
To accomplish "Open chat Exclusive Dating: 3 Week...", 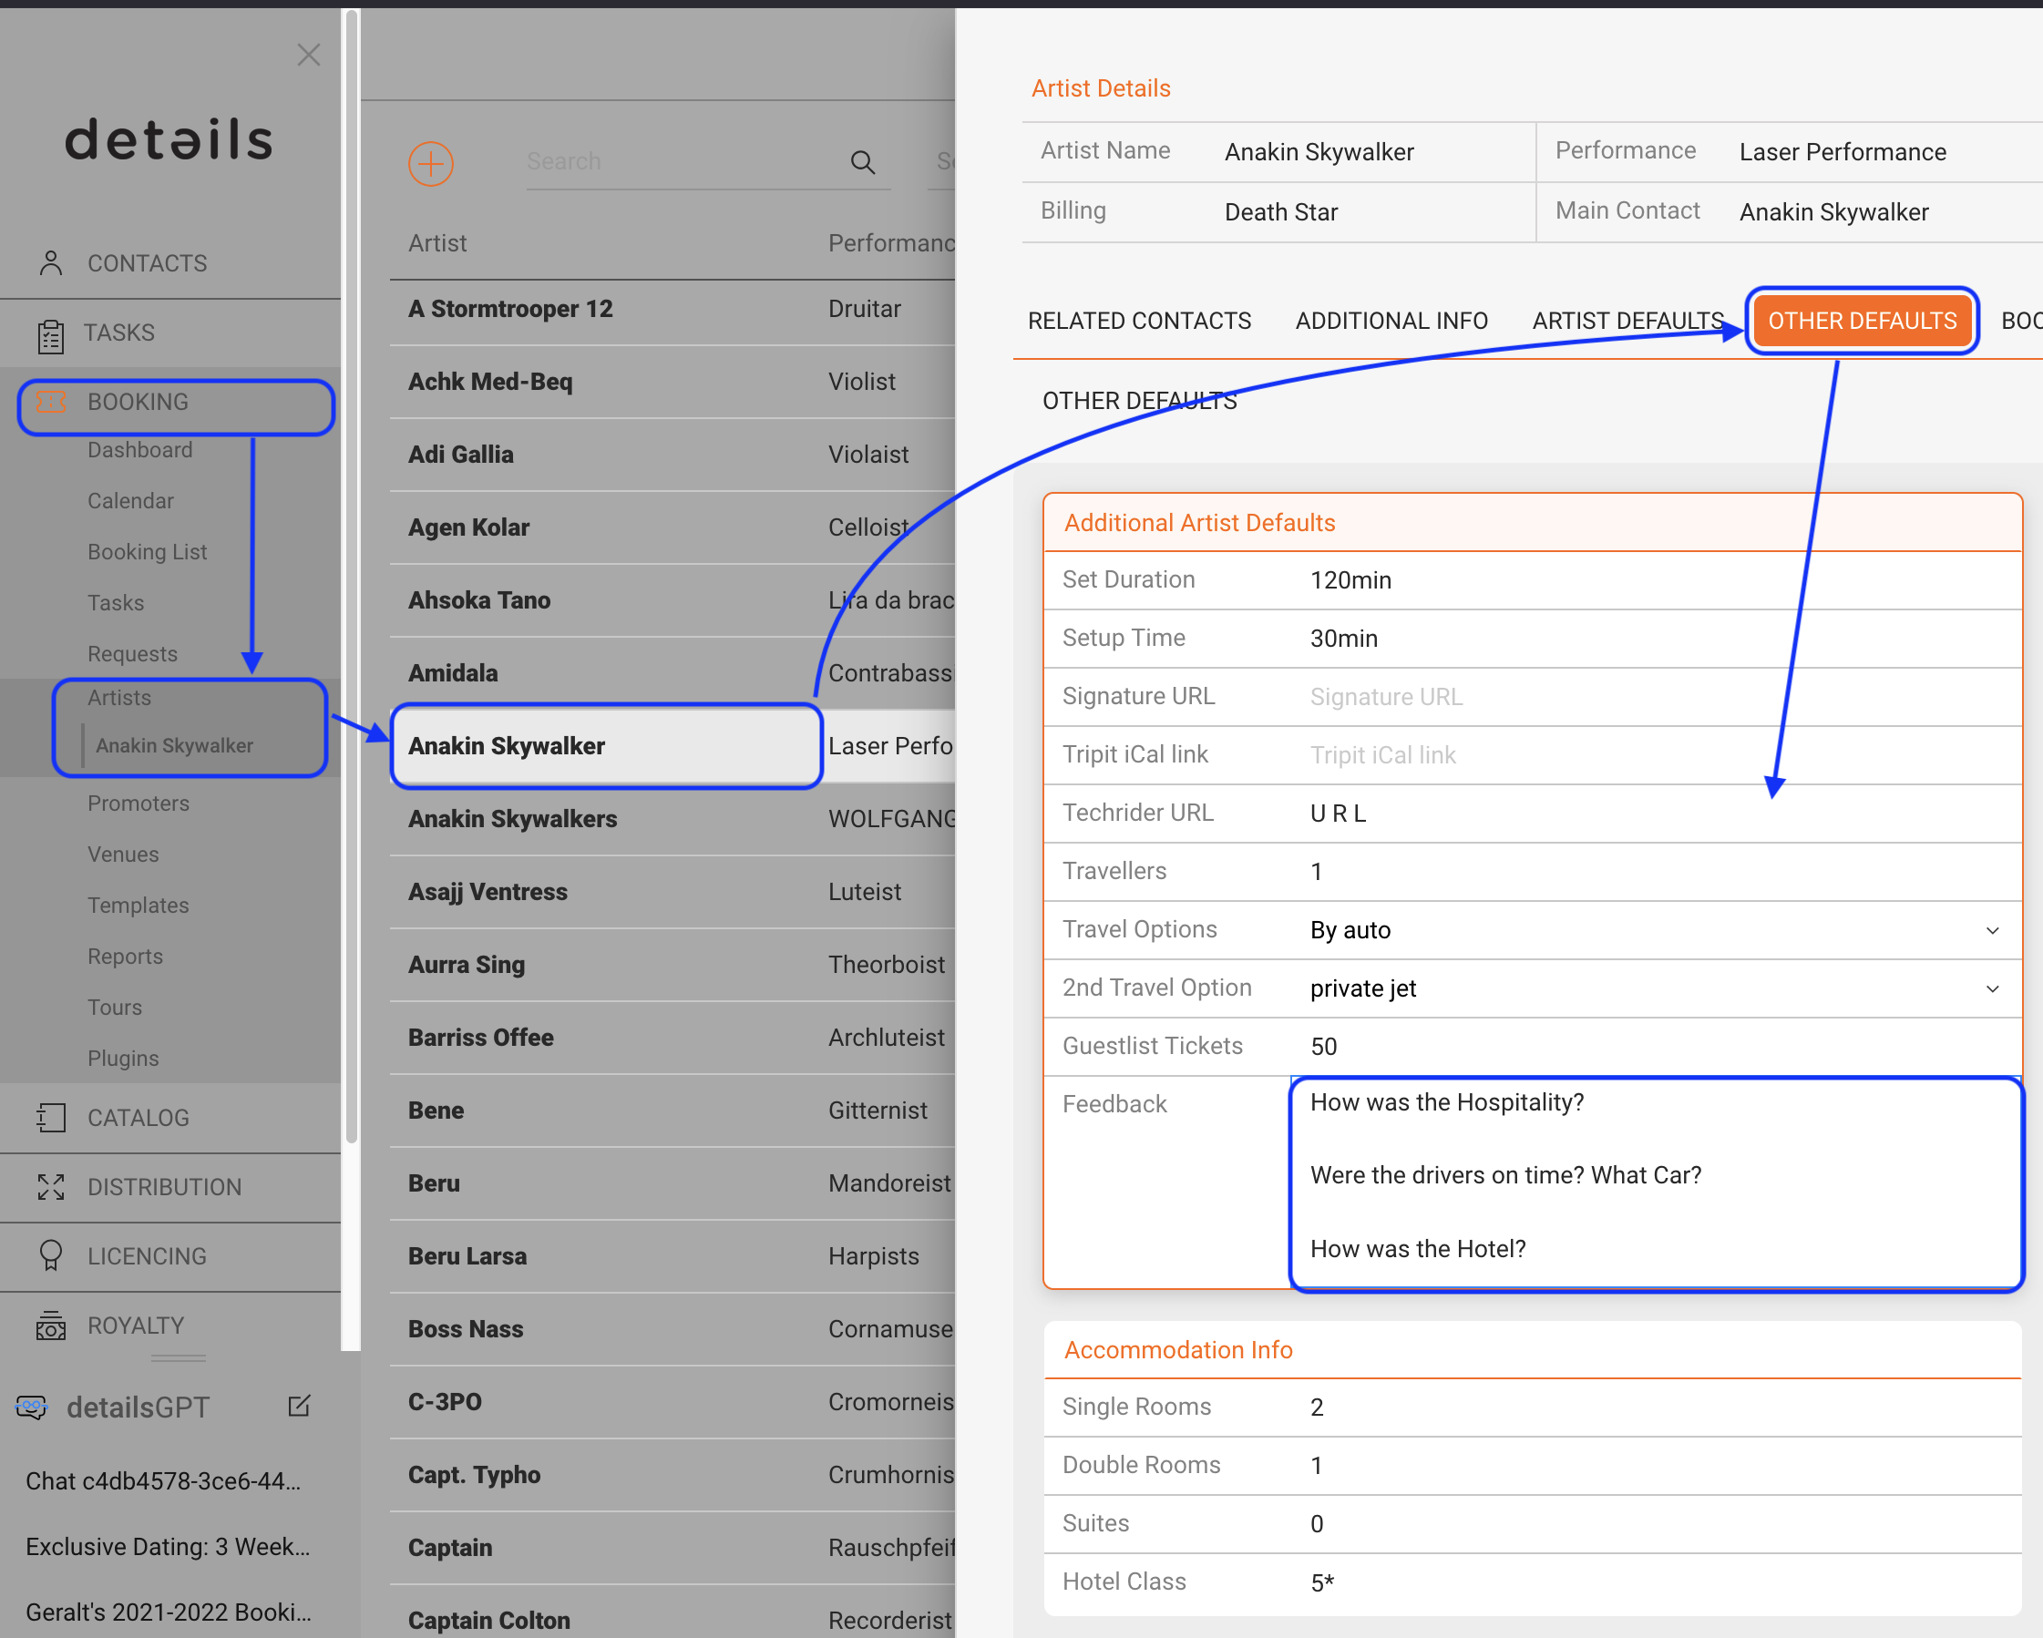I will point(168,1546).
